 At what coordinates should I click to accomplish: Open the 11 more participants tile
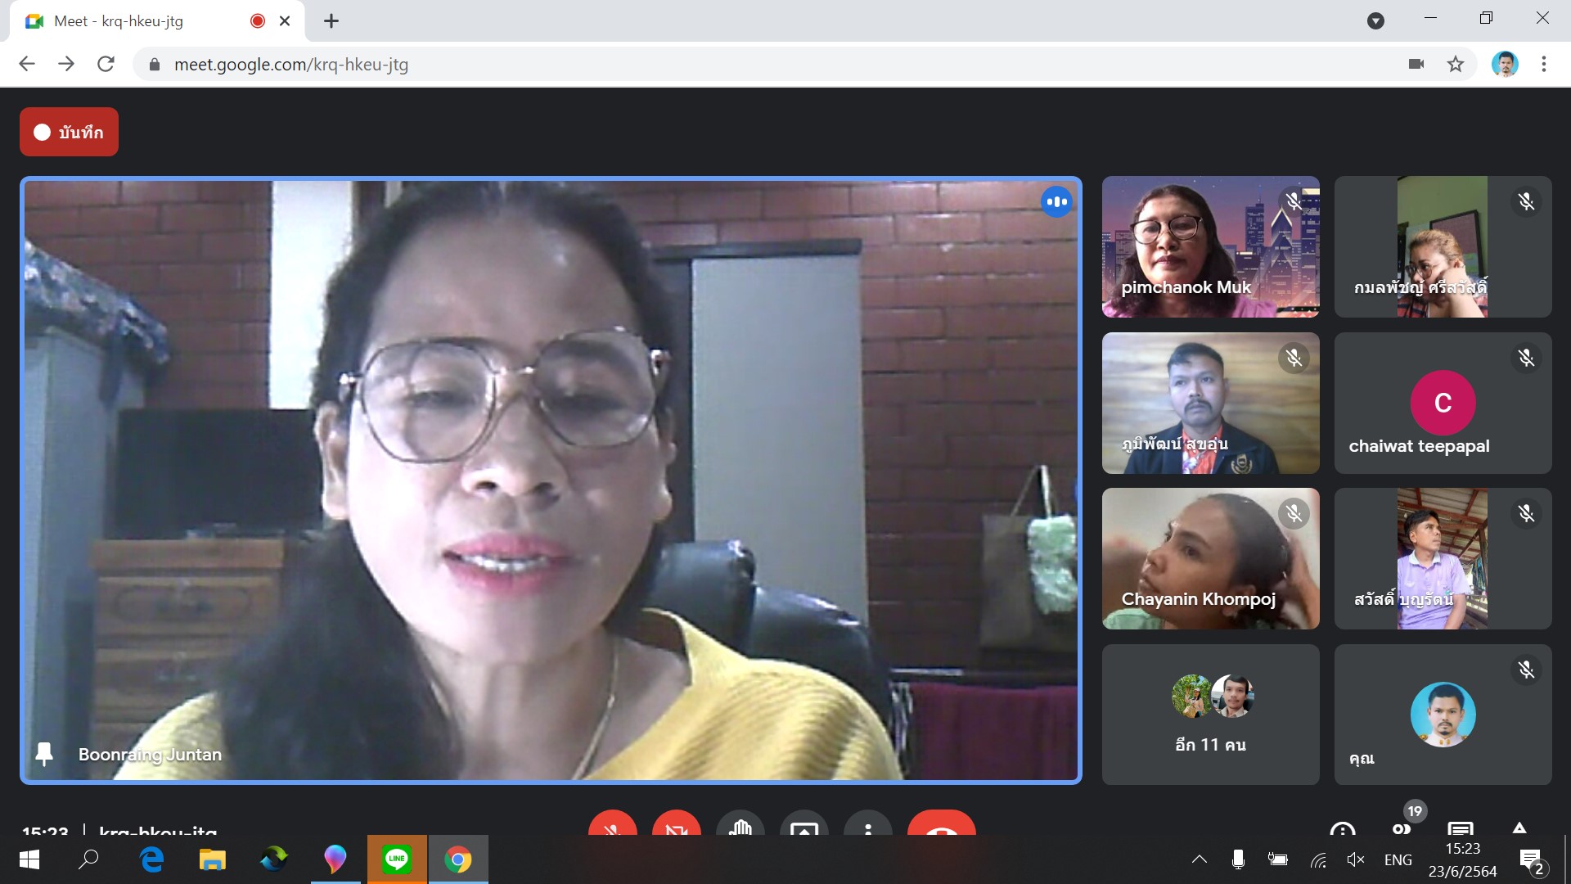1210,714
